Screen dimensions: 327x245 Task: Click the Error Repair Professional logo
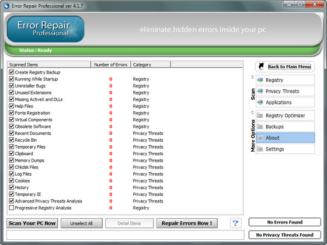coord(46,29)
